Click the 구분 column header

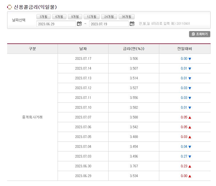coord(32,49)
